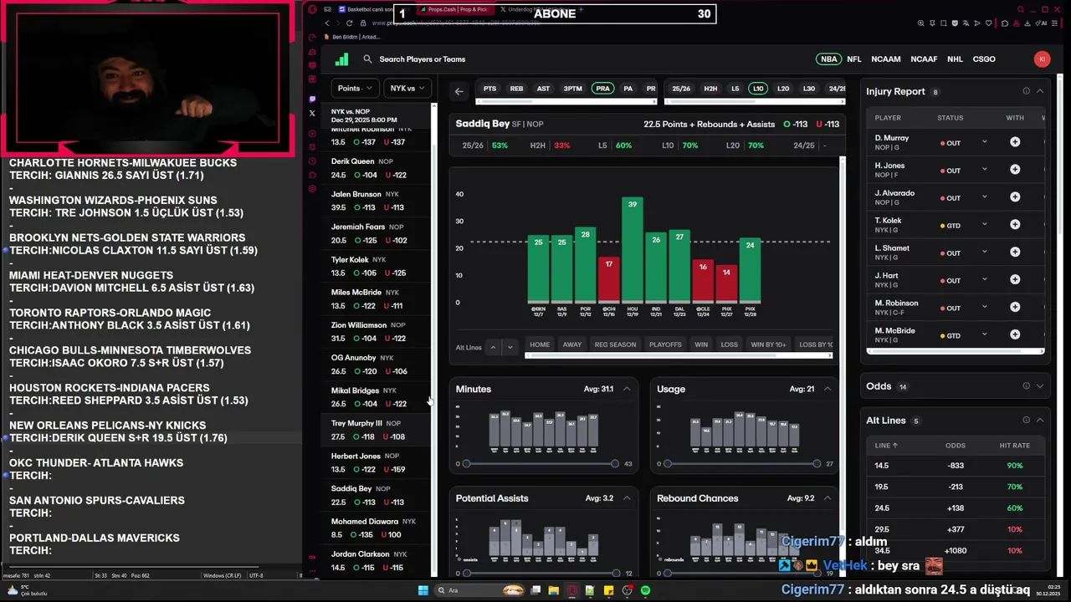Click the Usage slider left handle
The height and width of the screenshot is (602, 1071).
(667, 463)
